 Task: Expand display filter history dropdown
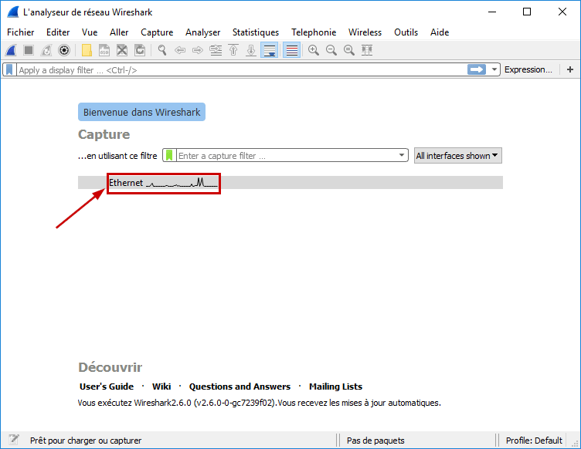[494, 69]
